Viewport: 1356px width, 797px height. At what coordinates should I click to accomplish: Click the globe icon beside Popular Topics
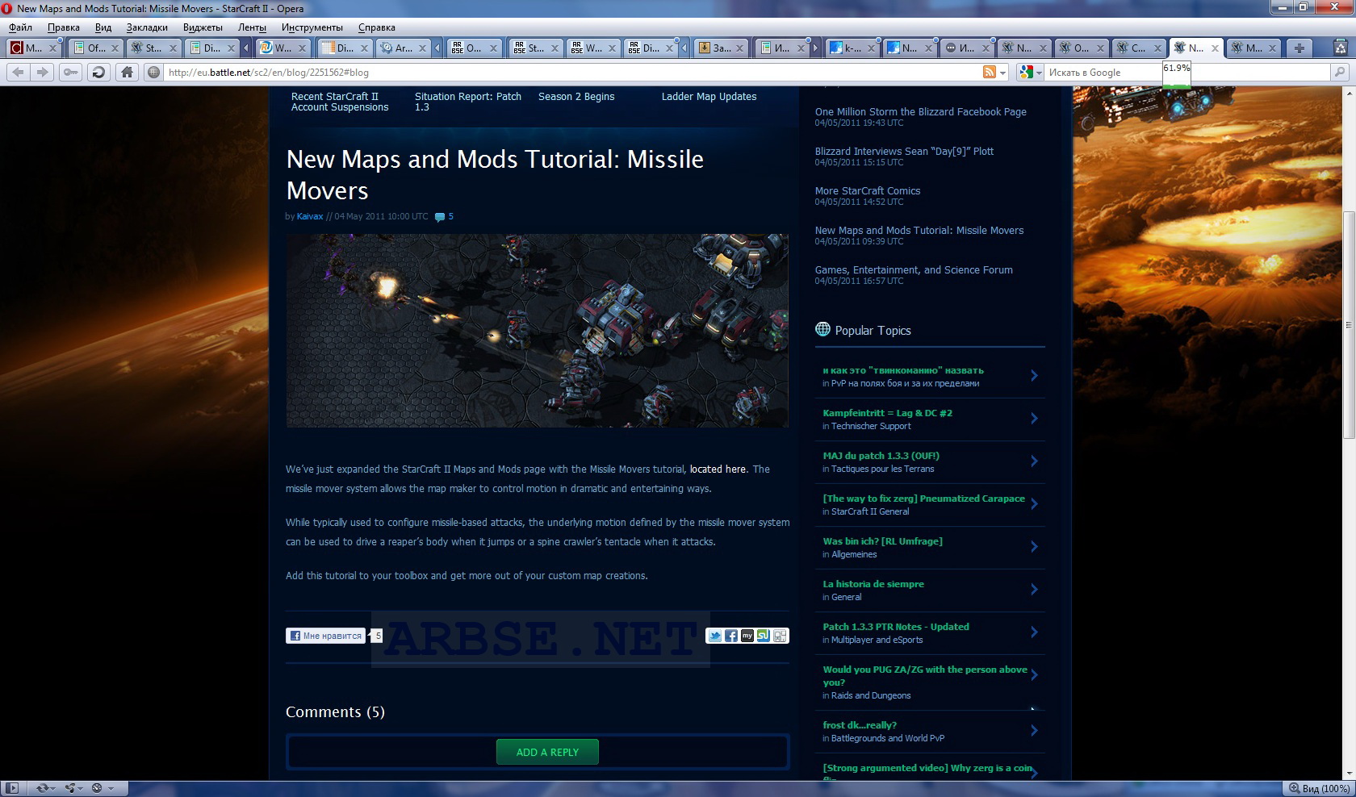(x=822, y=329)
